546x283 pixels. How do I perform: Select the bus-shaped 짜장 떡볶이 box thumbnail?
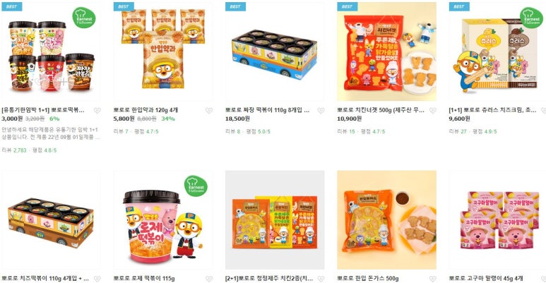click(x=275, y=52)
